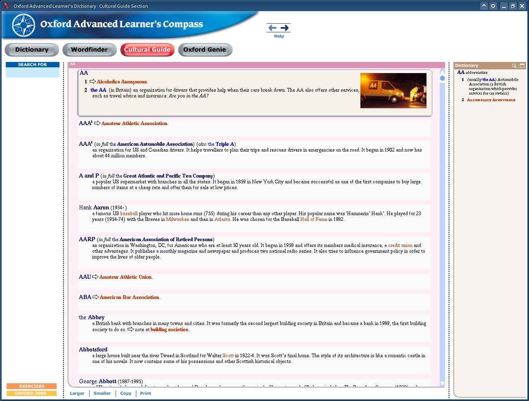
Task: Open the red X application icon in the title bar
Action: pyautogui.click(x=7, y=6)
